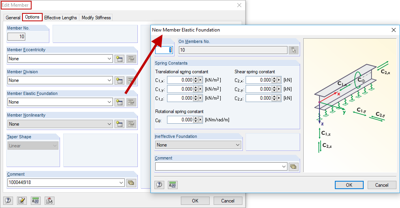The width and height of the screenshot is (400, 208).
Task: Open the Member Elastic Foundation dropdown
Action: [109, 102]
